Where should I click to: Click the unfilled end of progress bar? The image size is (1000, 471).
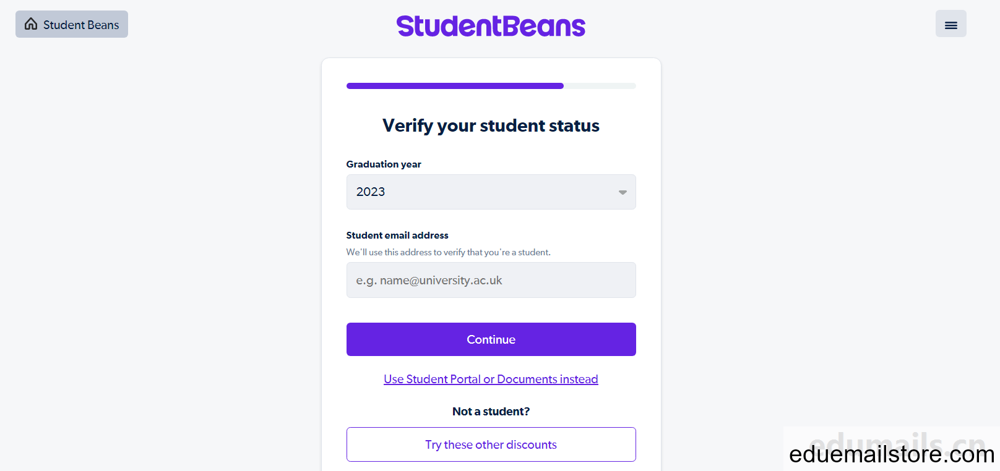[x=600, y=86]
